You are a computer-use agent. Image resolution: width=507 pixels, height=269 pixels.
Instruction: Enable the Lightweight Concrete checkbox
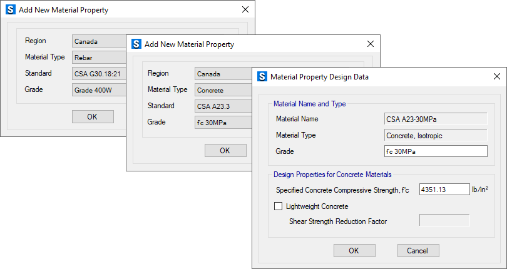click(279, 206)
